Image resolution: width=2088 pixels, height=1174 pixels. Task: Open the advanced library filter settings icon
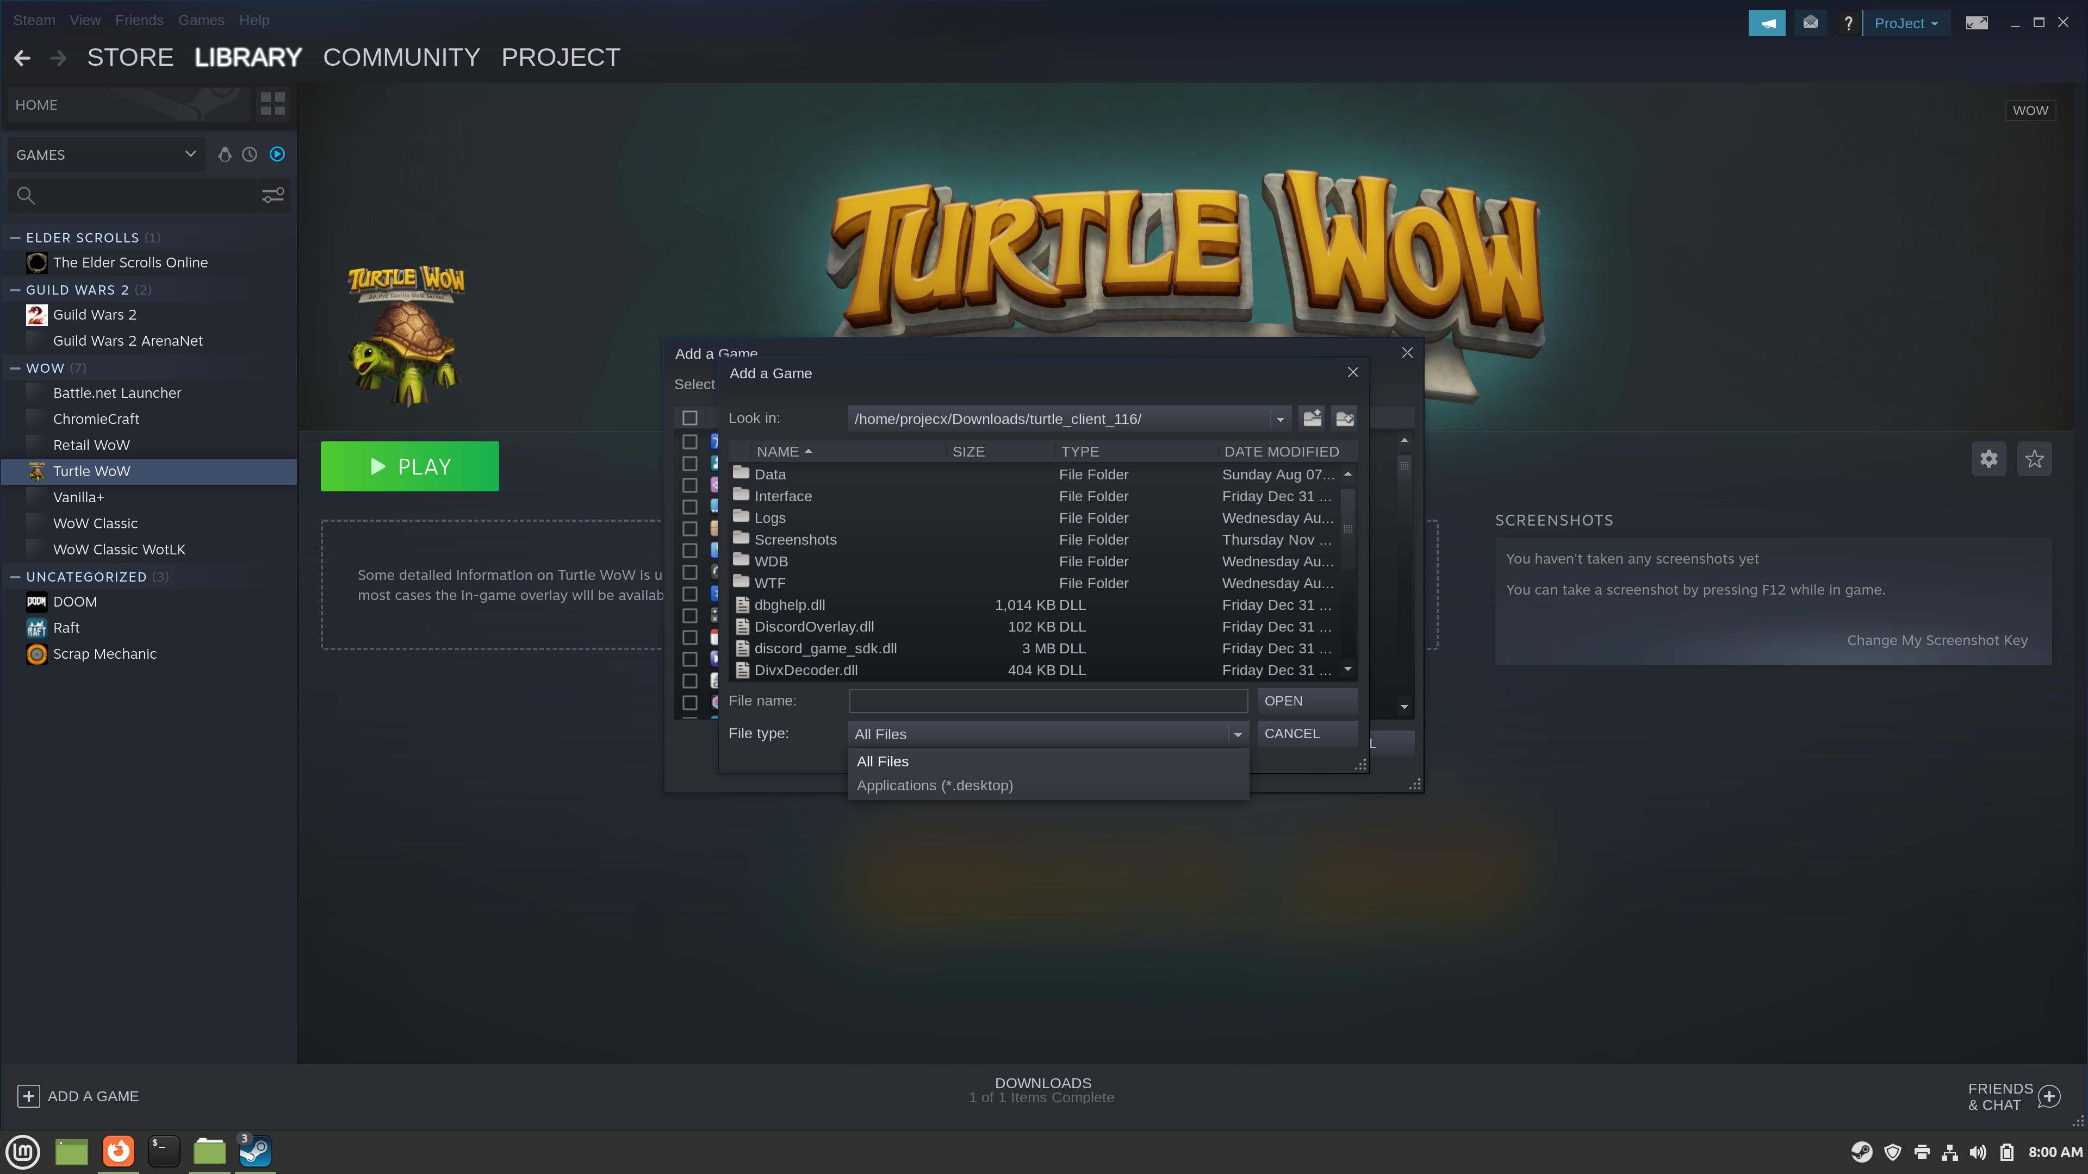[272, 195]
